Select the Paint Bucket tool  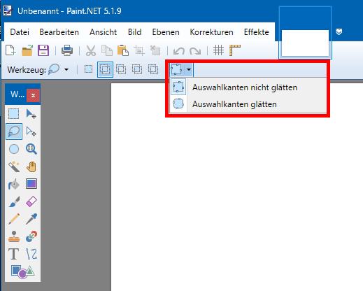click(x=14, y=184)
